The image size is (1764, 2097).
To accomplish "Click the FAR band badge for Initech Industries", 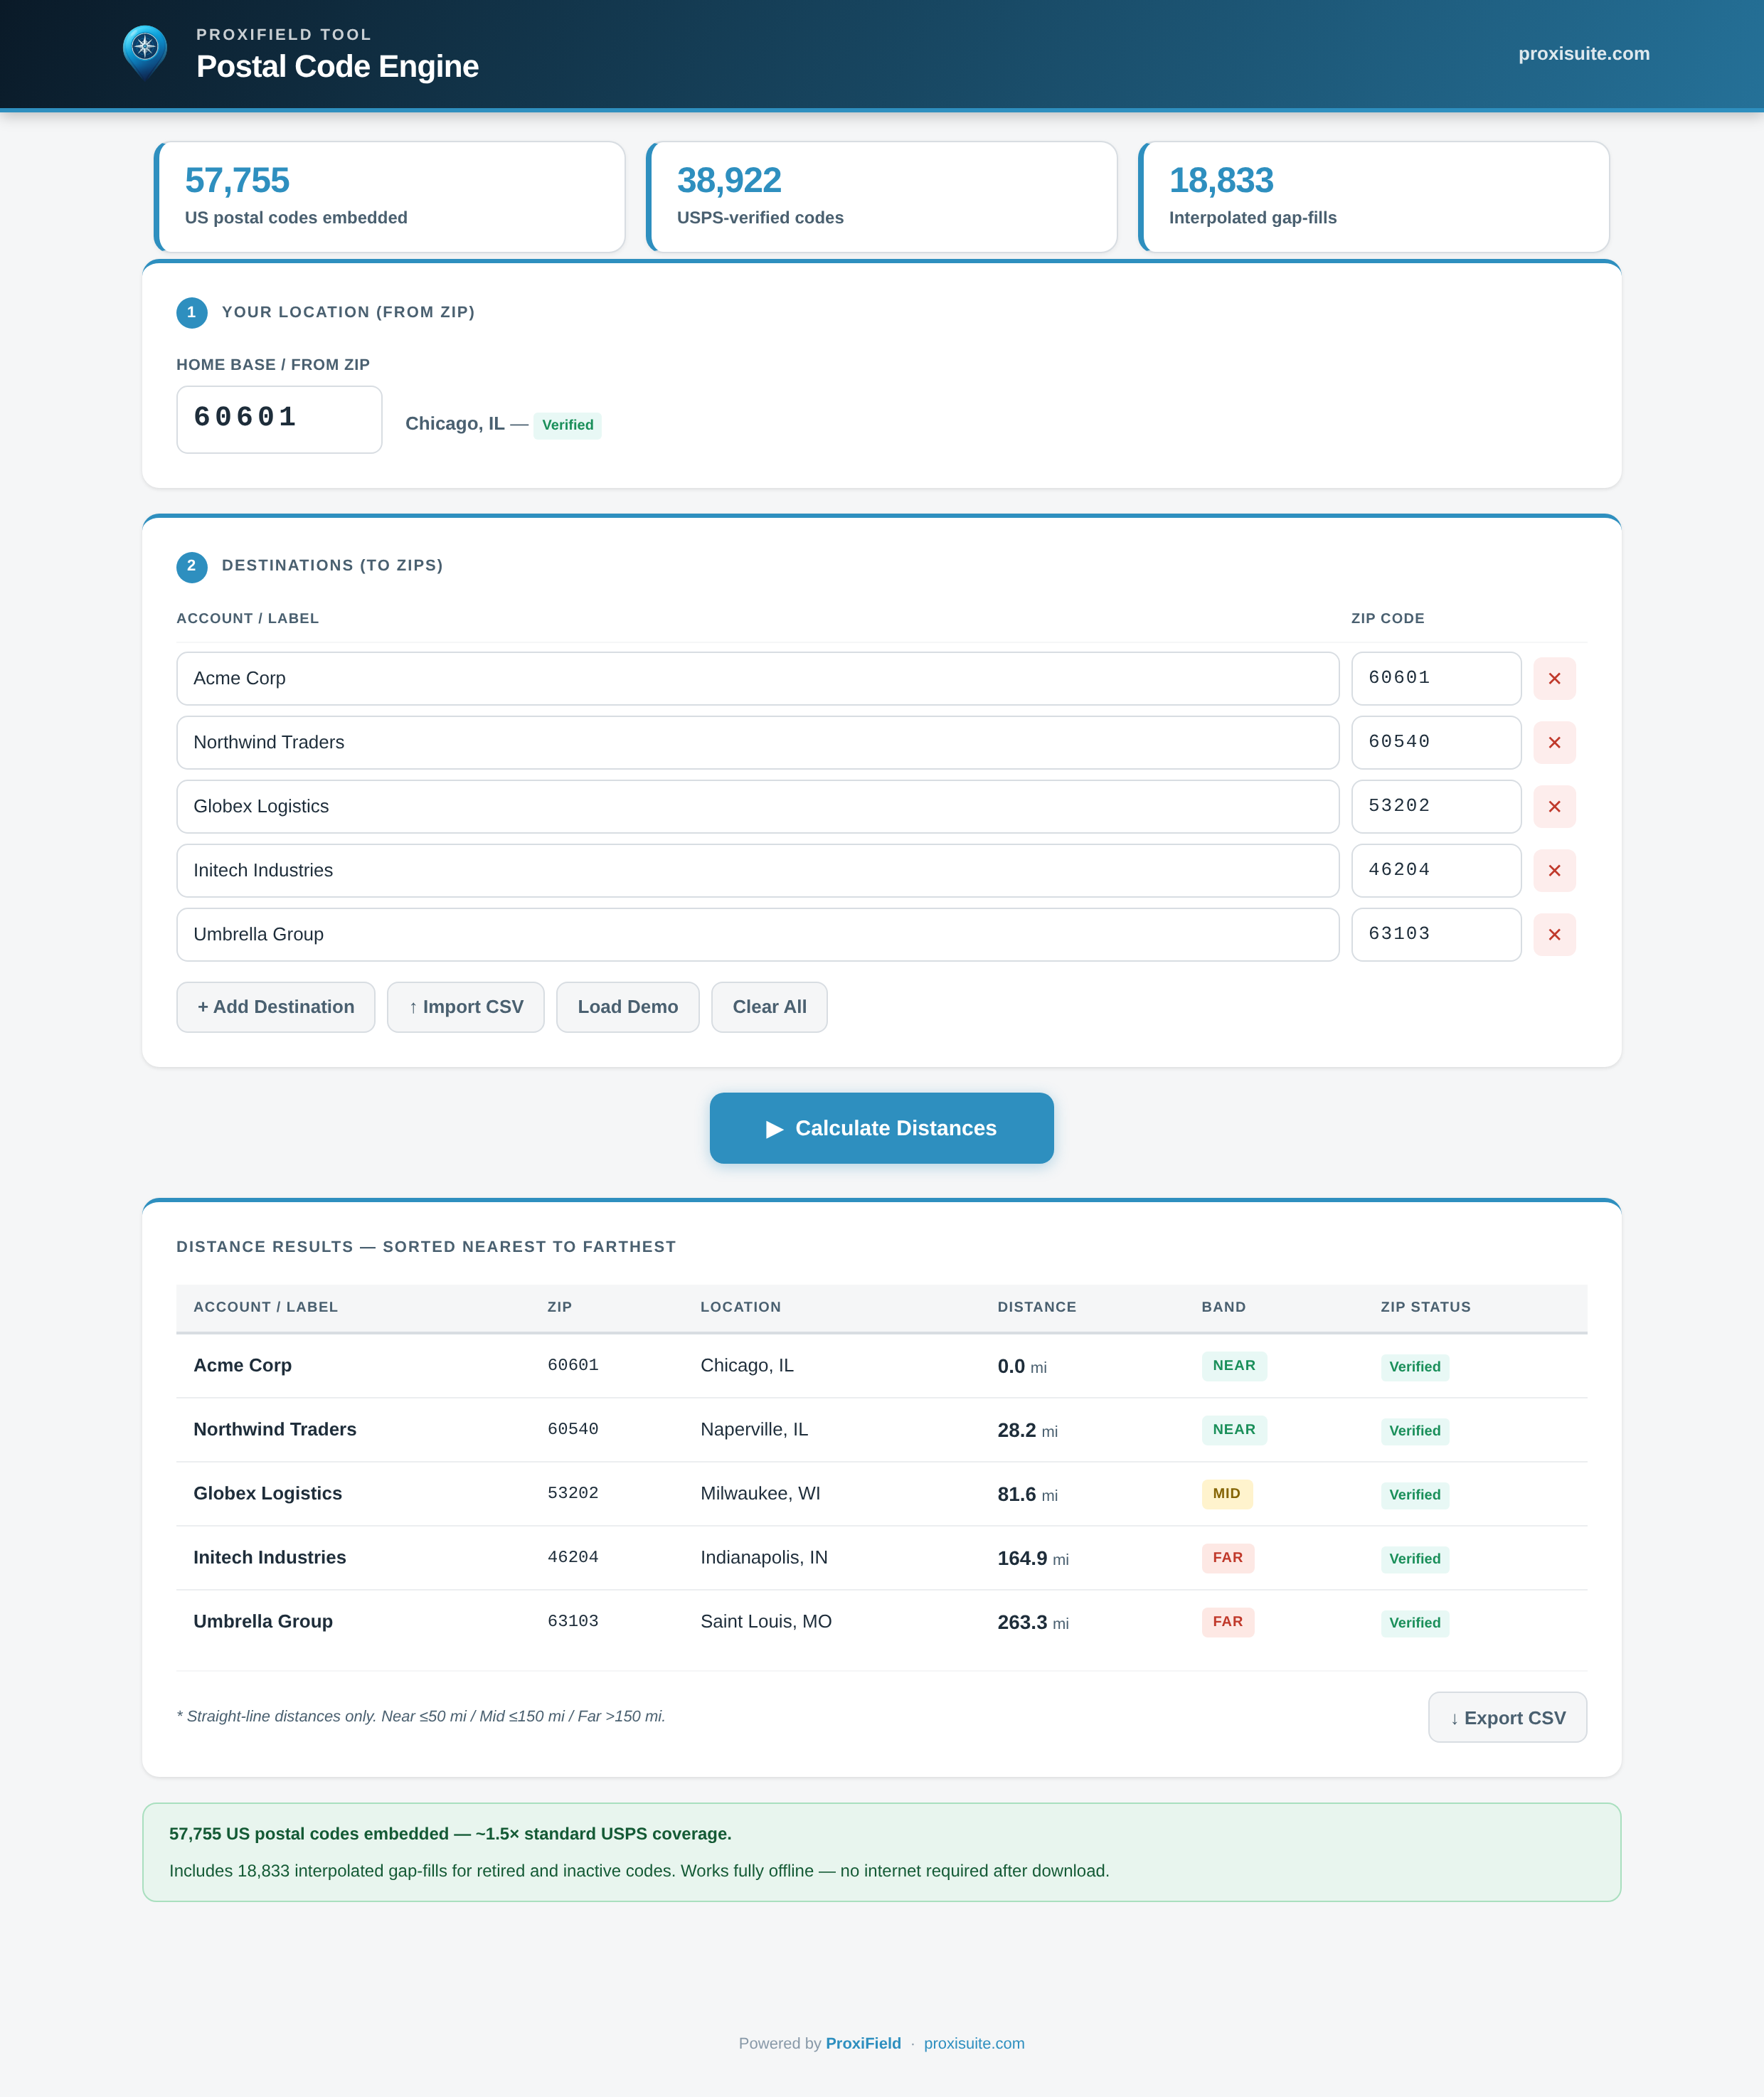I will click(x=1227, y=1558).
